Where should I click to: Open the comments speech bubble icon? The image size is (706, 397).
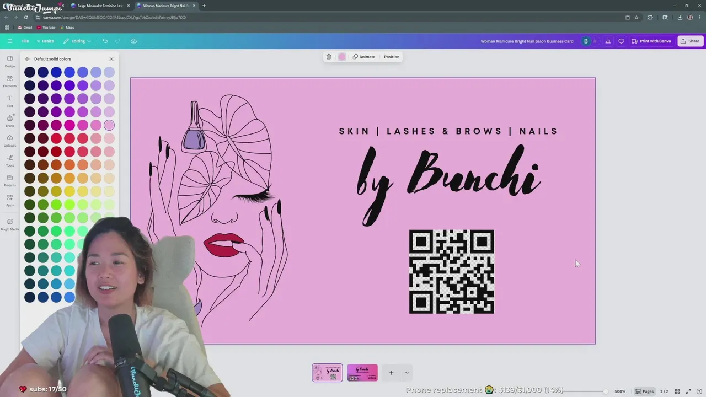click(621, 41)
